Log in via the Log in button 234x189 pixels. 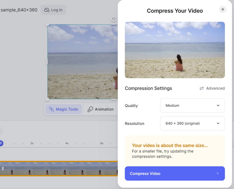click(x=53, y=10)
